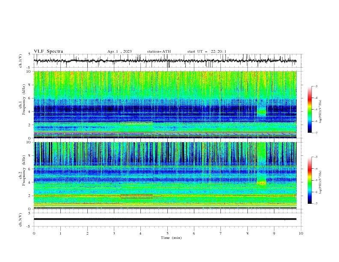339x262 pixels.
Task: Click tick "2" on the Time axis
Action: click(87, 233)
